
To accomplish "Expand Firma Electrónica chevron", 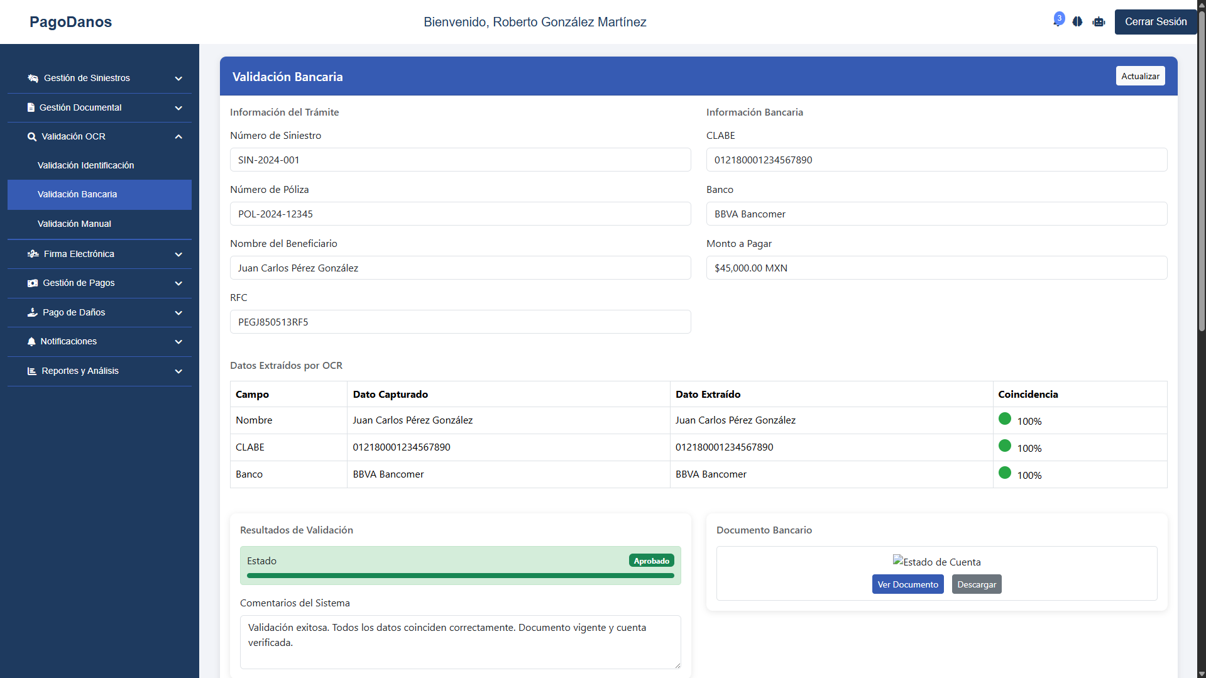I will (x=178, y=254).
